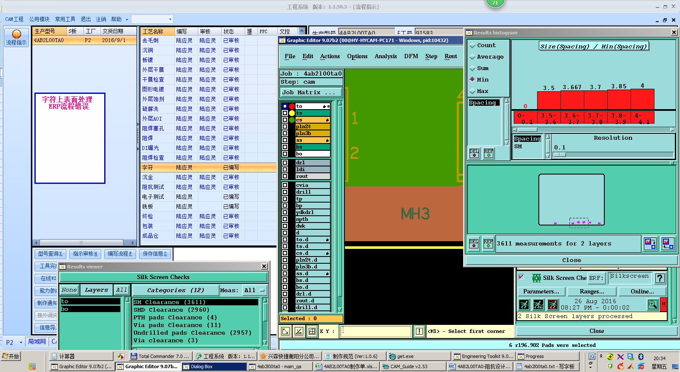
Task: Toggle checkbox for layer drl
Action: pos(285,163)
